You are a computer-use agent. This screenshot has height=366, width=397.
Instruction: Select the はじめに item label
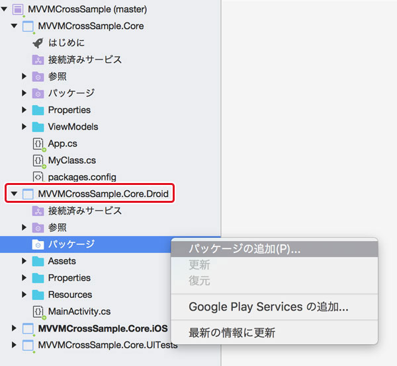tap(67, 43)
